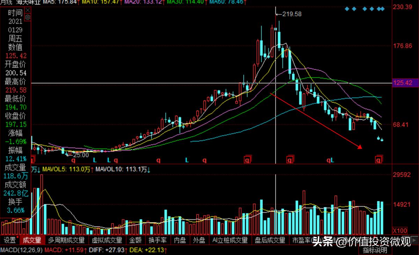
Task: Click the MA20: 133.12 indicator value
Action: point(144,2)
